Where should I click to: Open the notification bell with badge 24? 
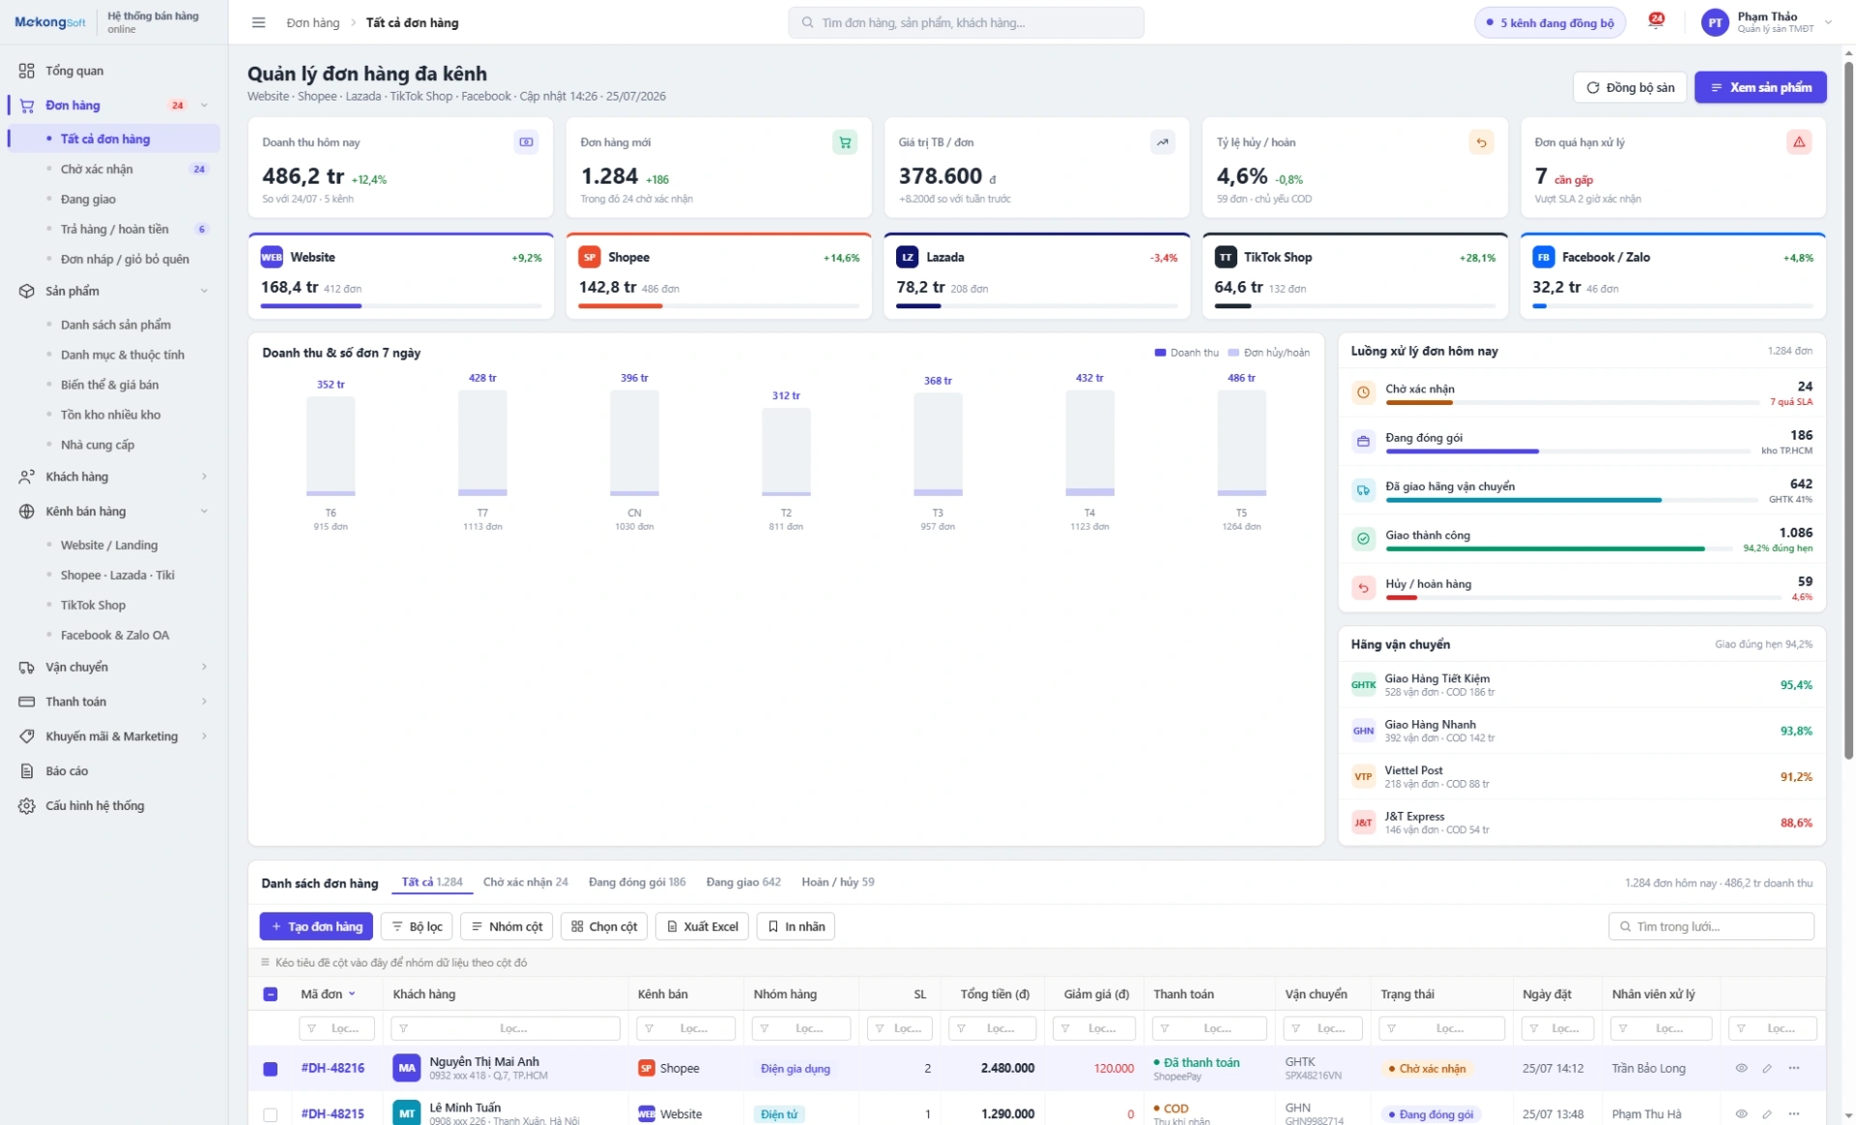(x=1655, y=21)
